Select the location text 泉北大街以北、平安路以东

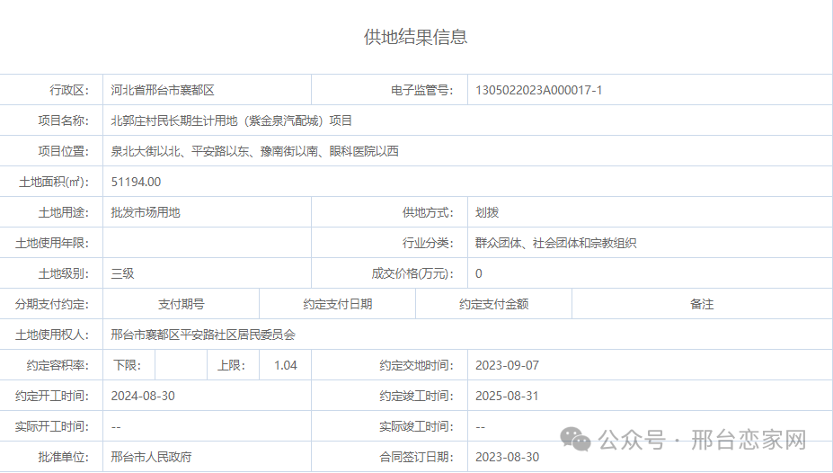[x=180, y=151]
